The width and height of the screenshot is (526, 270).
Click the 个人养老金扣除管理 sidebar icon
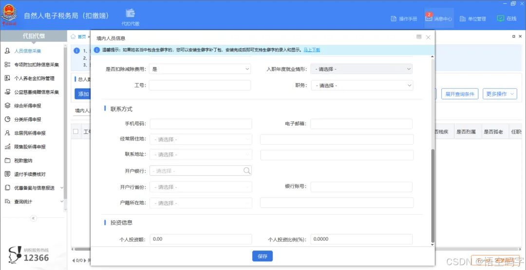point(7,78)
